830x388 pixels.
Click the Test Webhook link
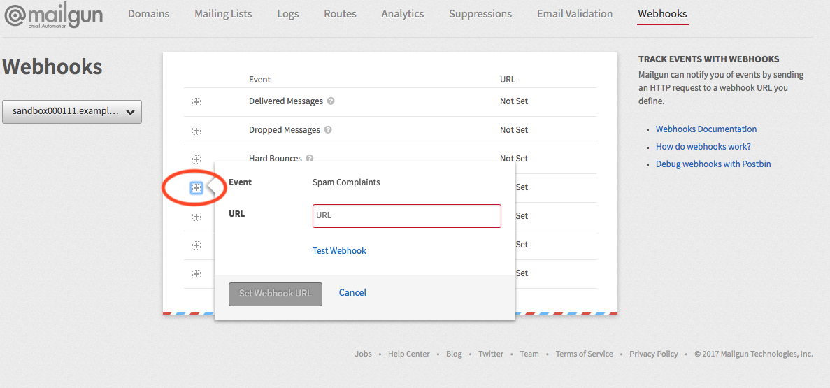339,251
